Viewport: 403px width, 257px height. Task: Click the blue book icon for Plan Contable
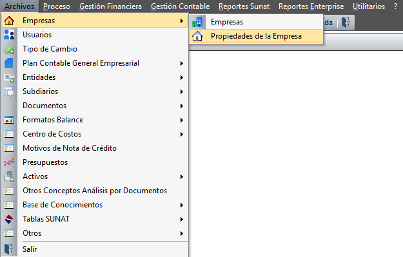(9, 63)
